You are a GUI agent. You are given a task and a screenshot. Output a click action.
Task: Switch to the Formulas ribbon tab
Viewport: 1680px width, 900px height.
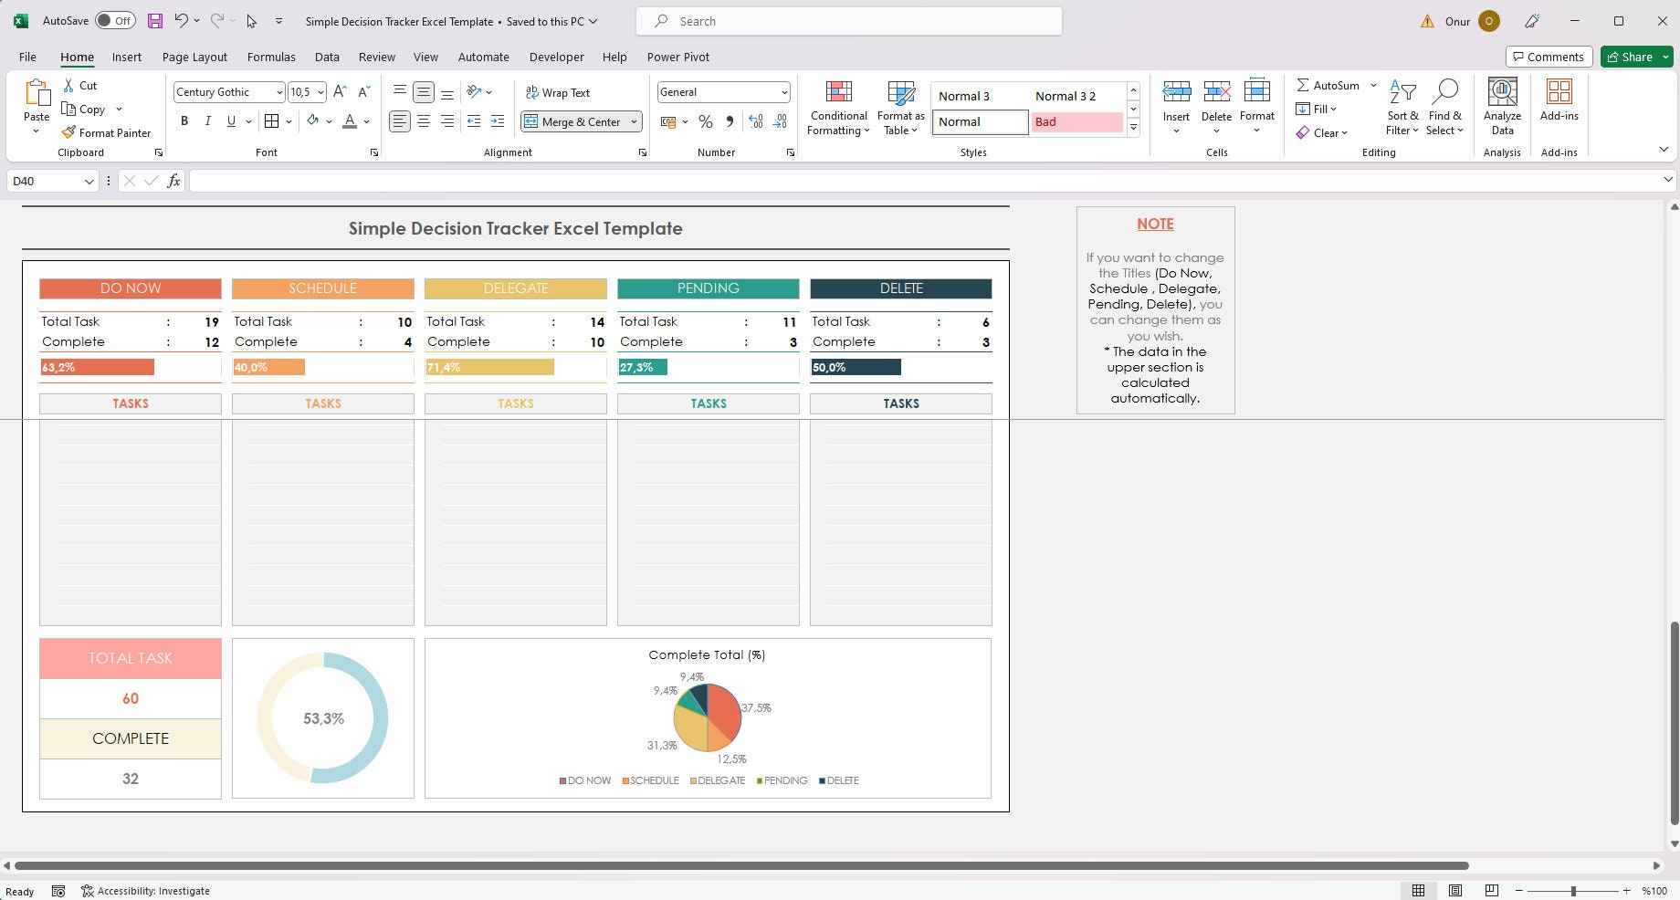[x=270, y=57]
